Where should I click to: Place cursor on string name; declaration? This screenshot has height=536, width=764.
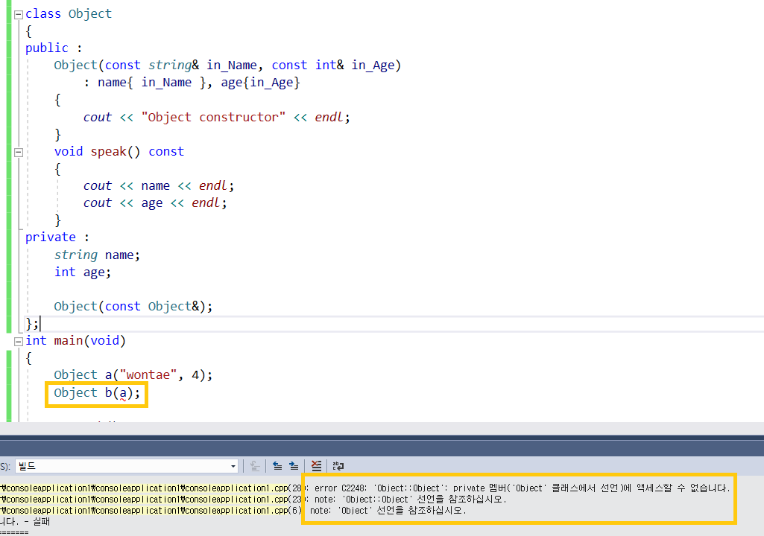(x=97, y=255)
